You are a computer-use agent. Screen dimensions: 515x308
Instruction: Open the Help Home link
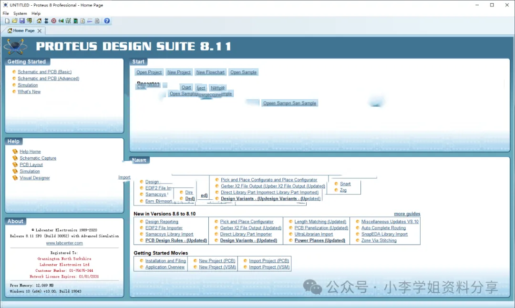coord(30,151)
